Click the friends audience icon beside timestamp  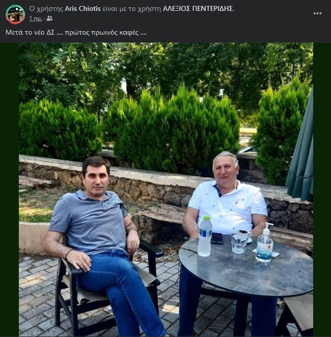(50, 18)
